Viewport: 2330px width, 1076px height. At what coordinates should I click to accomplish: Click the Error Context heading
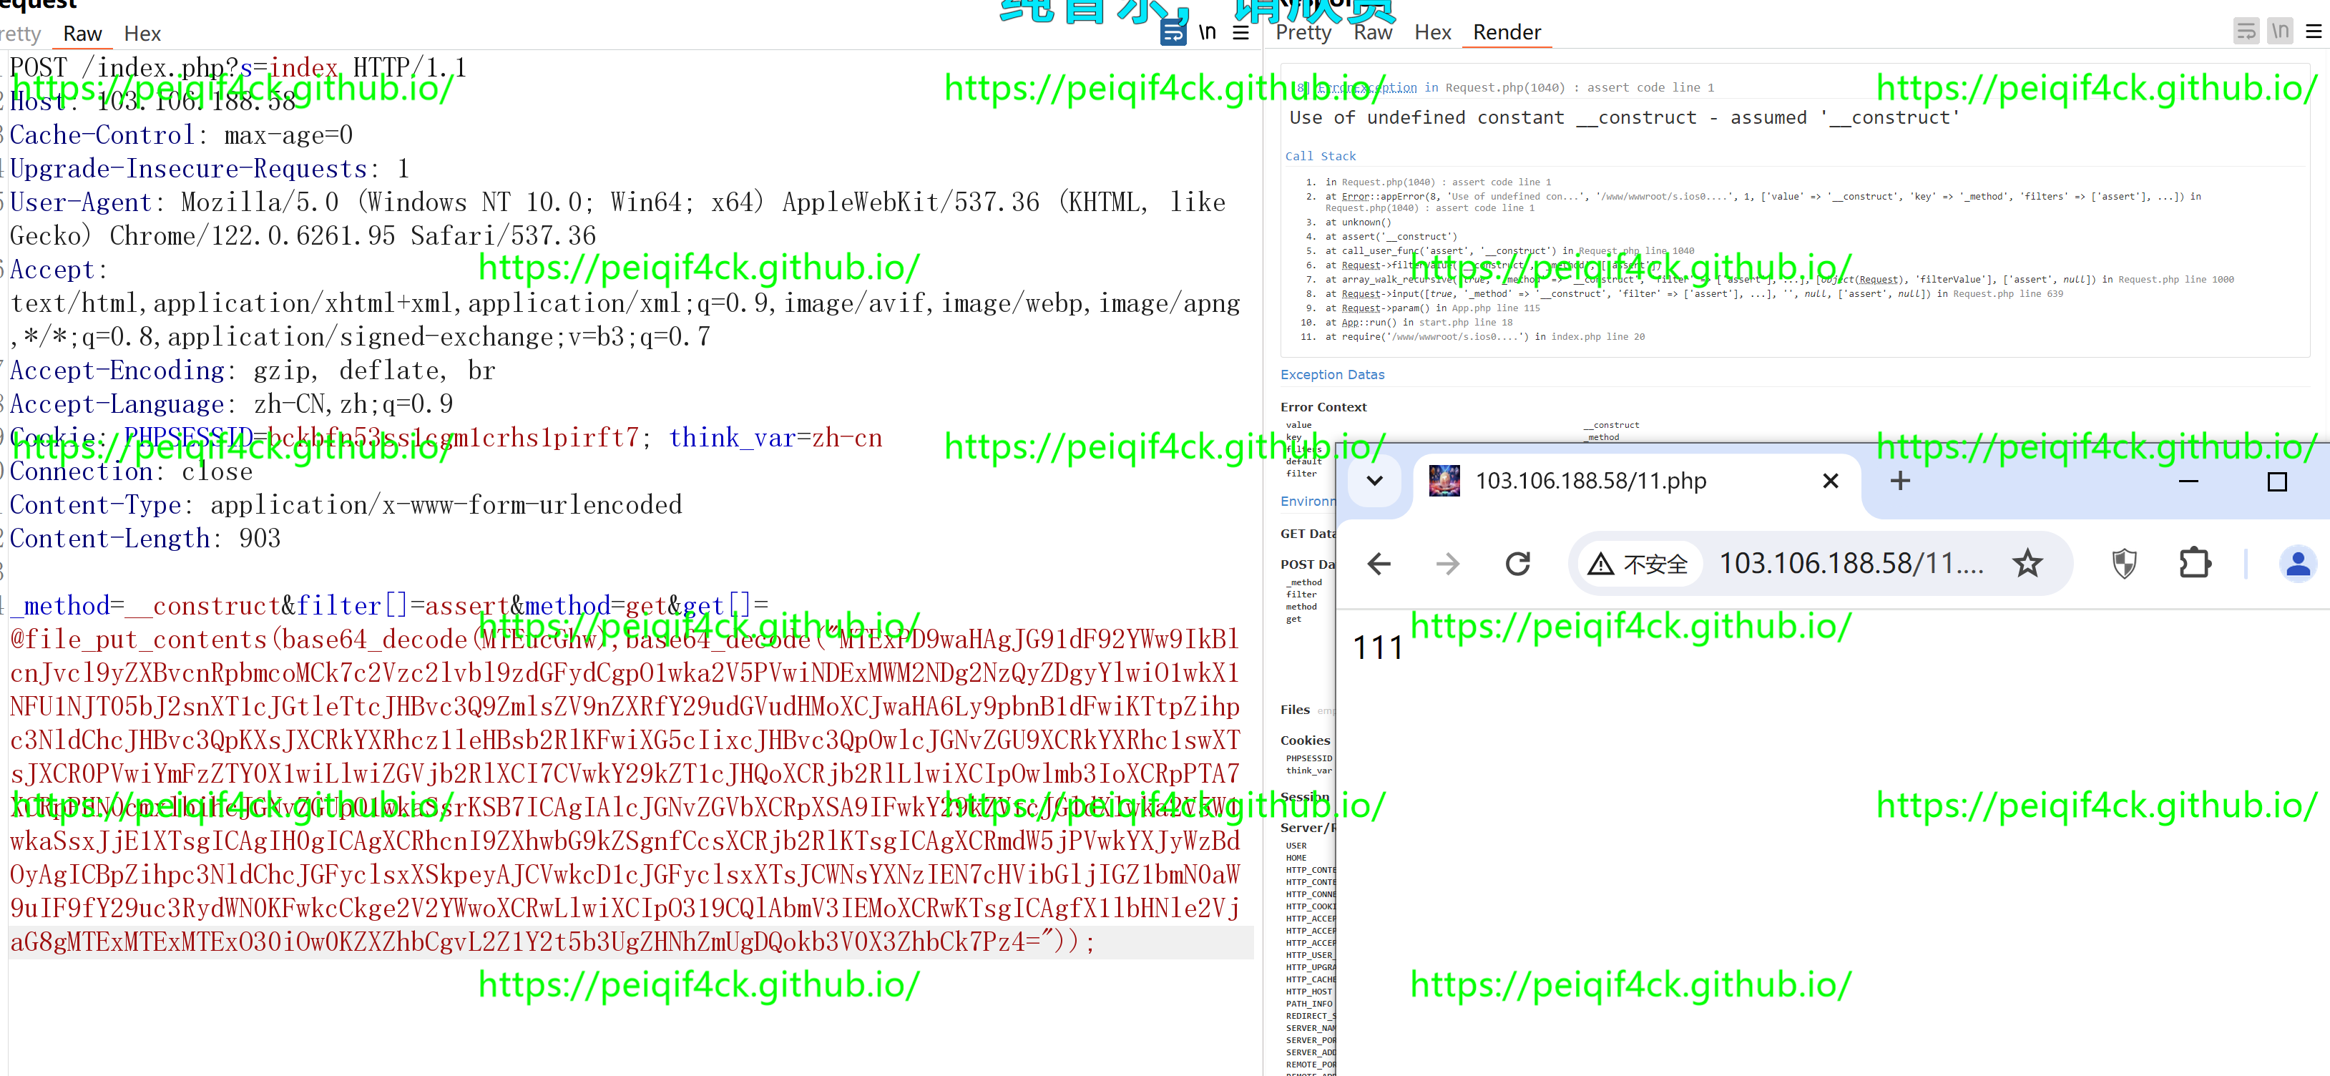point(1323,407)
